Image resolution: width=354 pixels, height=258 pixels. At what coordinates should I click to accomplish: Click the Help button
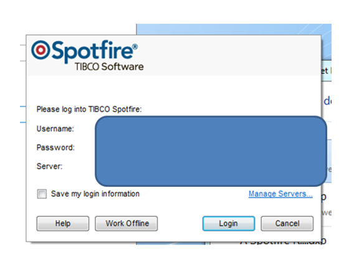63,224
